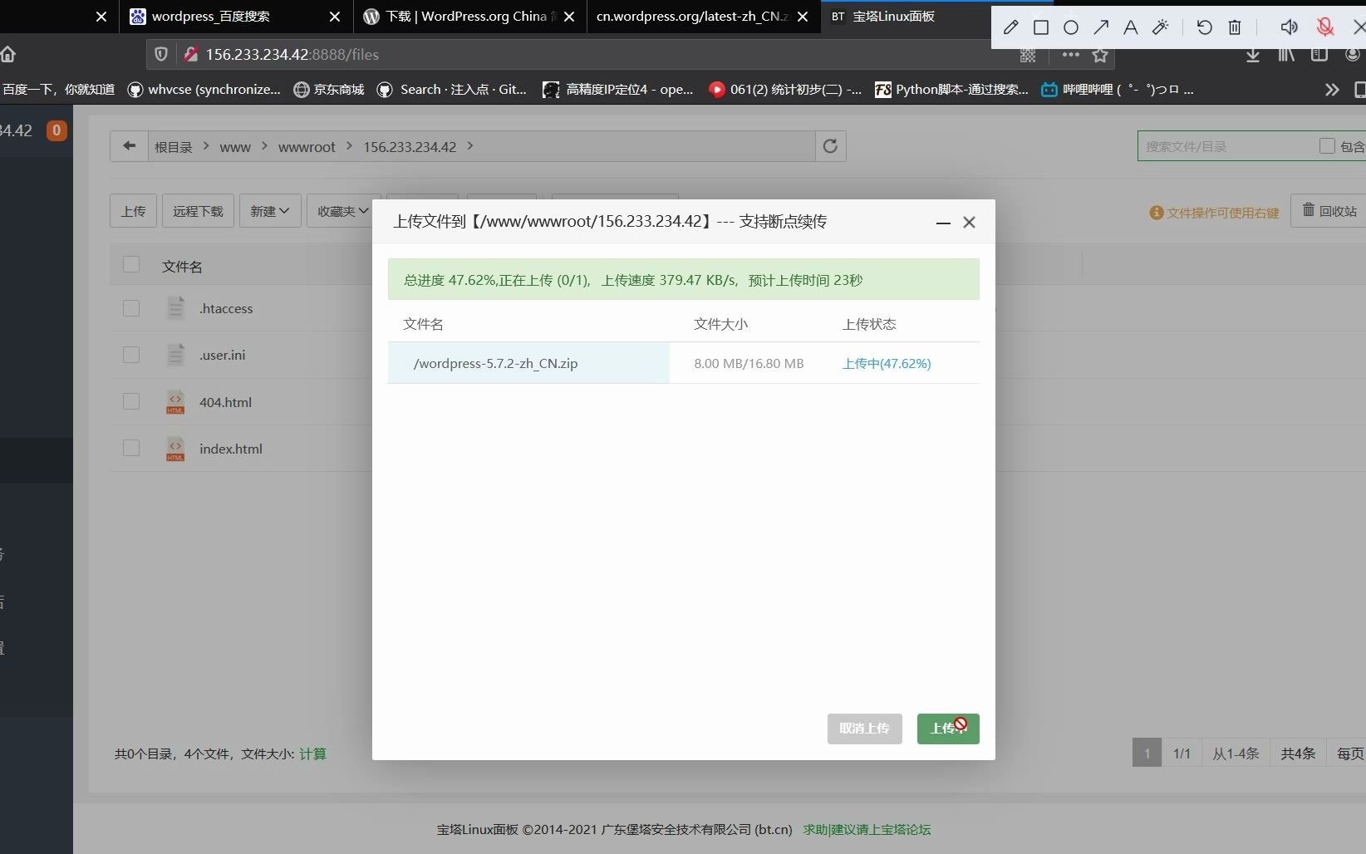Expand the 收藏夹 dropdown
Image resolution: width=1366 pixels, height=854 pixels.
pyautogui.click(x=343, y=211)
